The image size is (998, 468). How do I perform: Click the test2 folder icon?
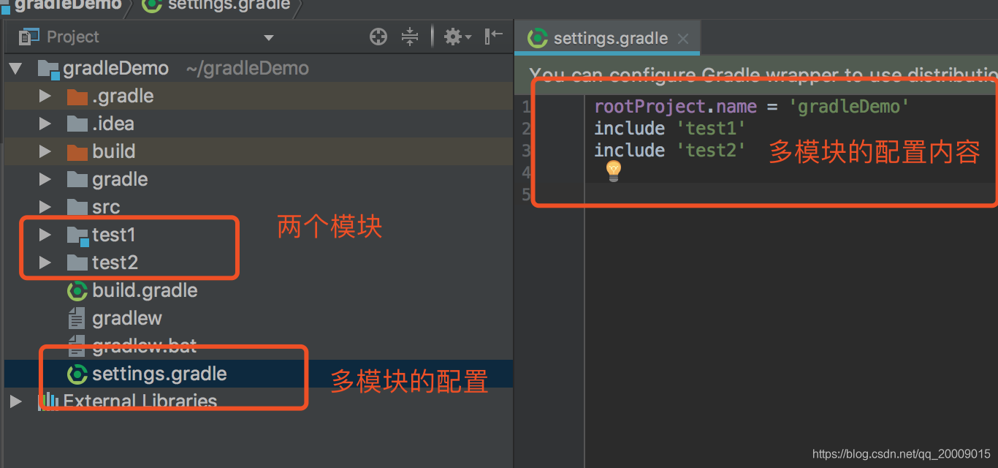pos(77,263)
